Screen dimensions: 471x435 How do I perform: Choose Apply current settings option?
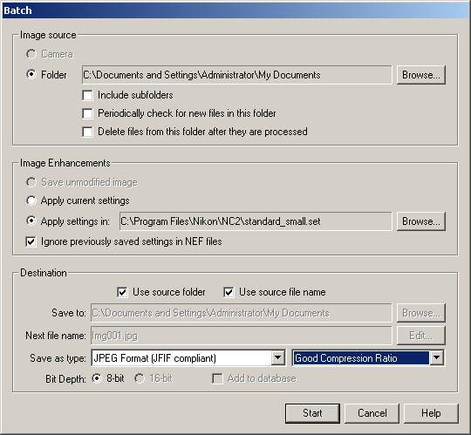pos(31,201)
